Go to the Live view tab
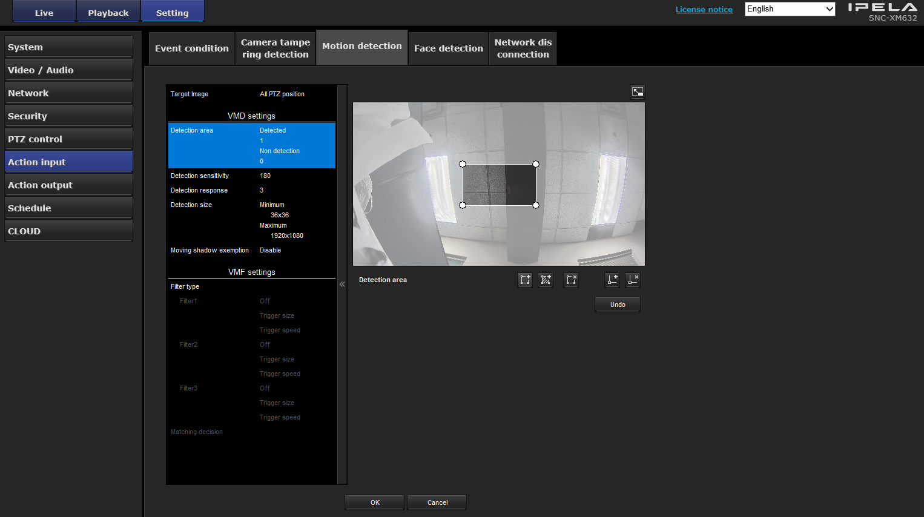924x517 pixels. click(x=44, y=13)
